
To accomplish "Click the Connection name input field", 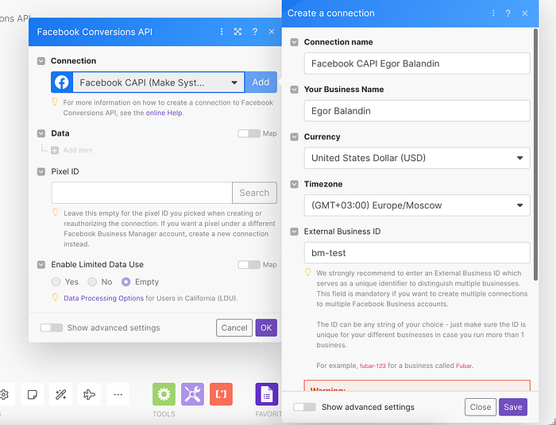I will coord(417,63).
